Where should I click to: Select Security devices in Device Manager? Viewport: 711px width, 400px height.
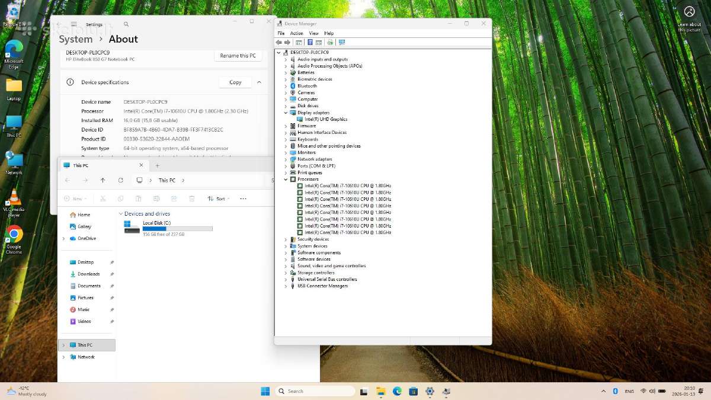coord(313,239)
